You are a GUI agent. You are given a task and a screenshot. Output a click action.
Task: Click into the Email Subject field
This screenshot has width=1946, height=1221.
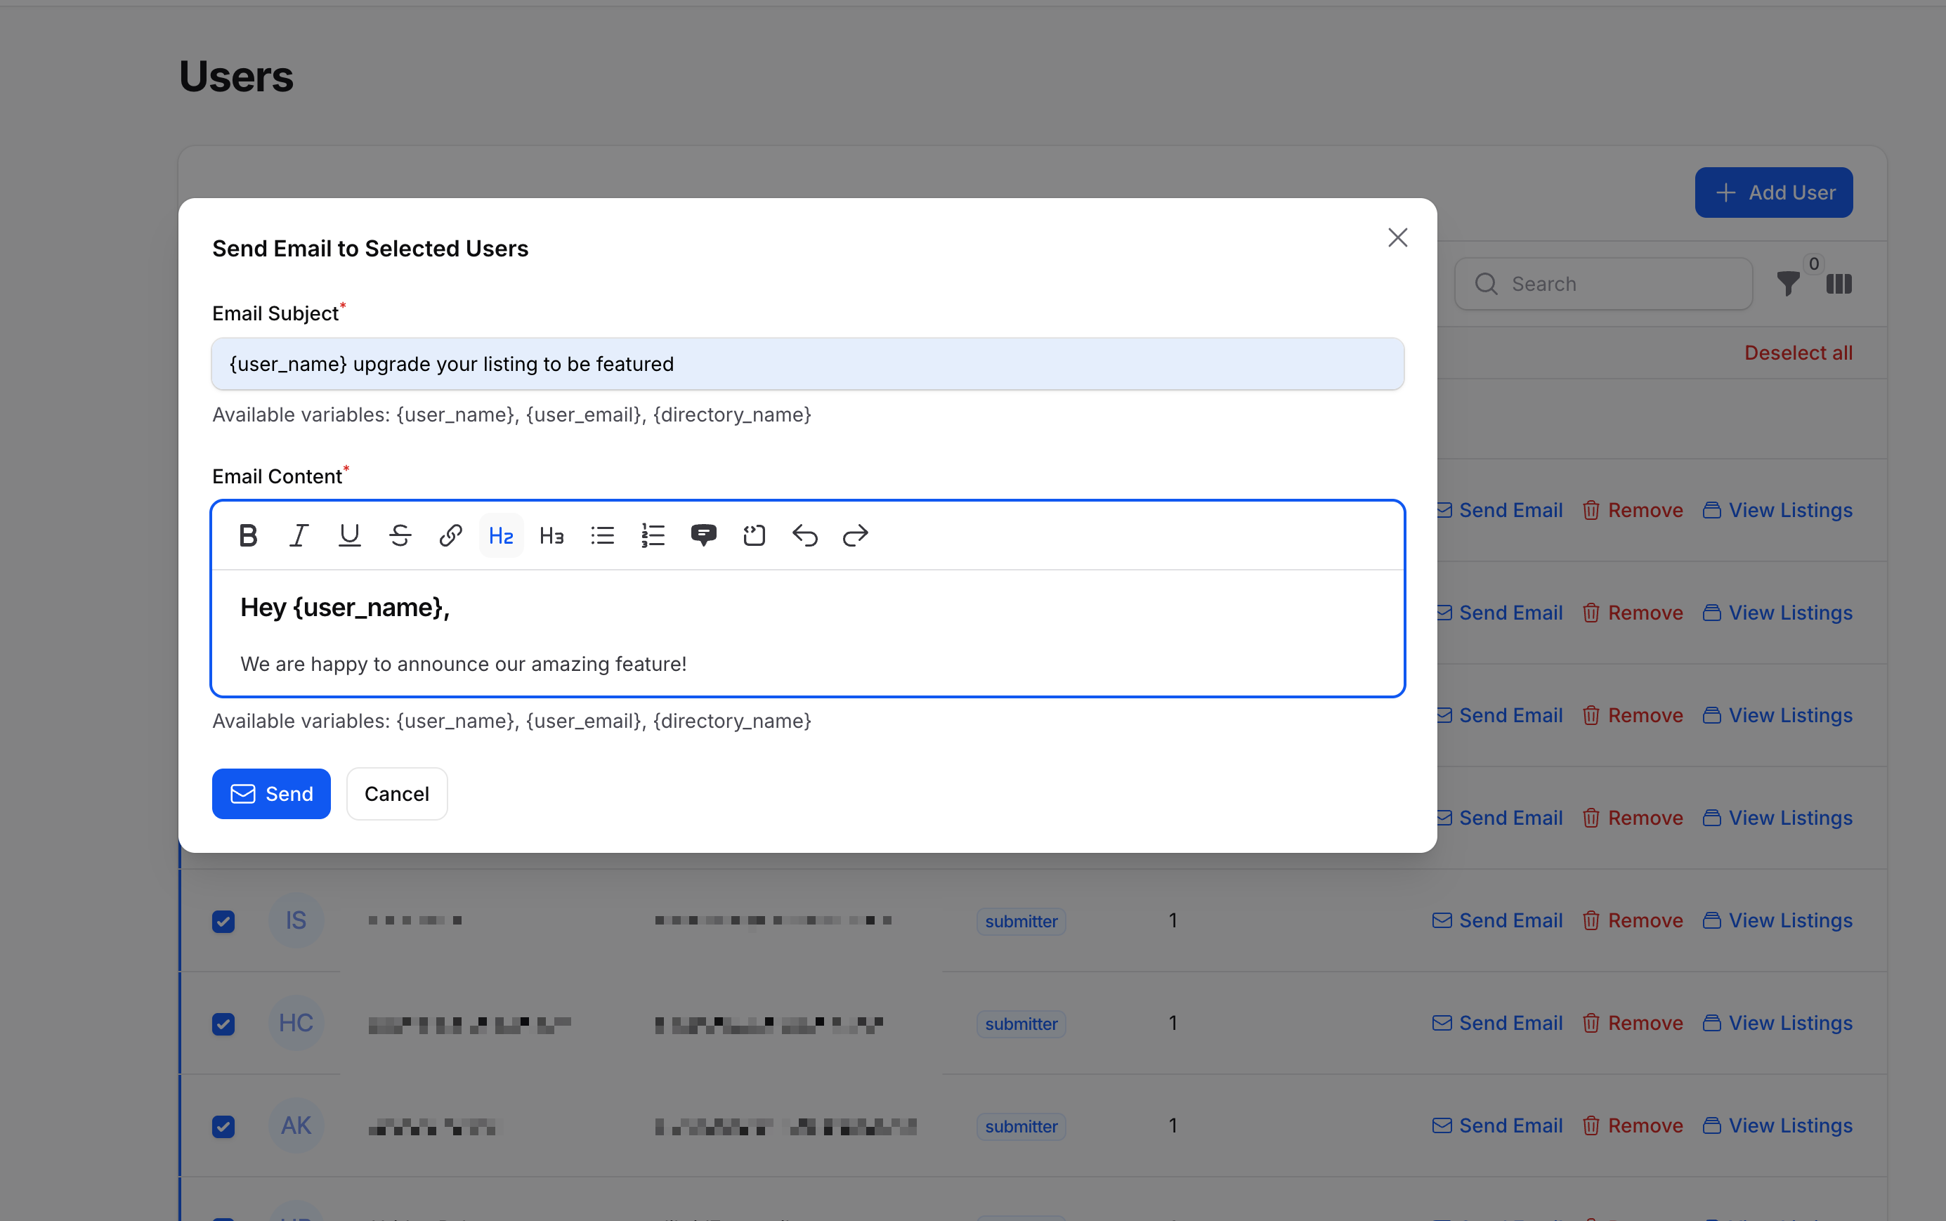(x=807, y=364)
